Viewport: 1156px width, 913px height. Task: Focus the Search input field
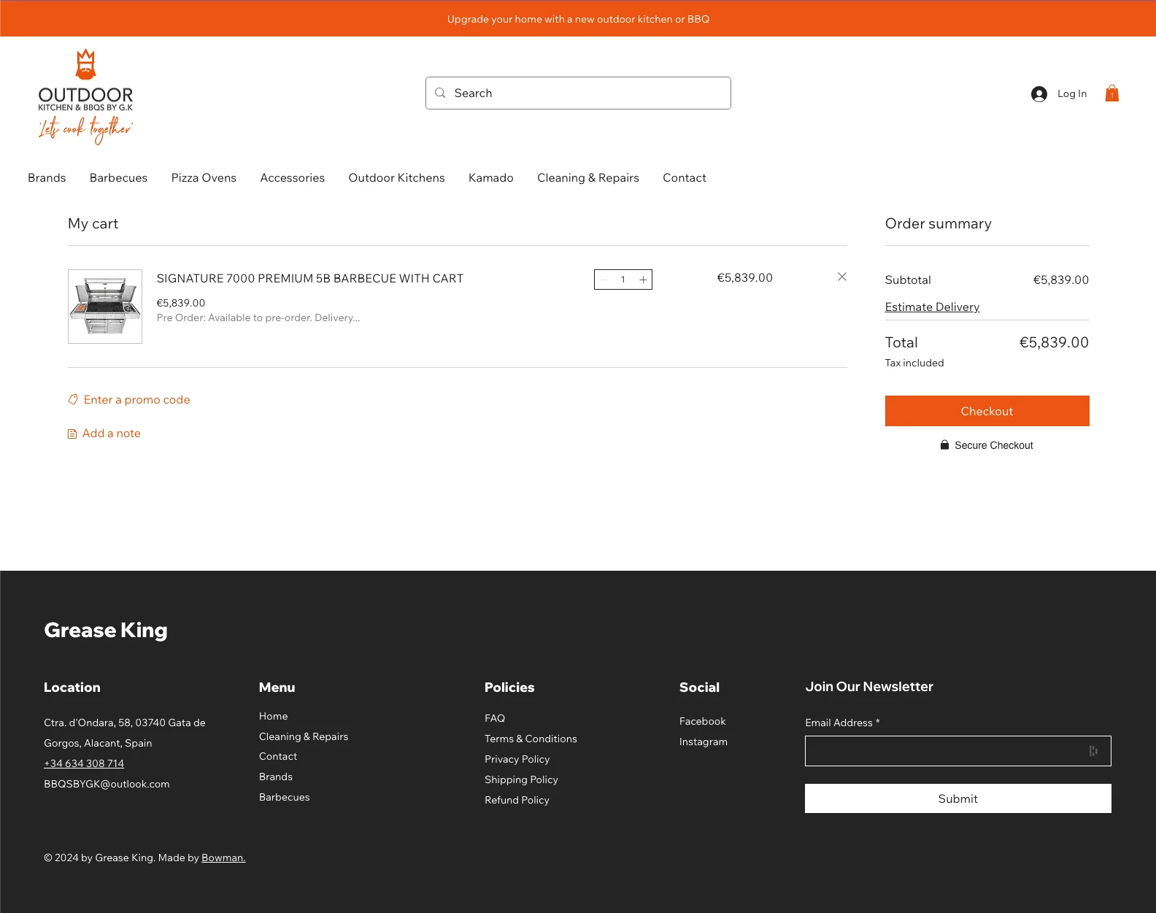pyautogui.click(x=578, y=93)
